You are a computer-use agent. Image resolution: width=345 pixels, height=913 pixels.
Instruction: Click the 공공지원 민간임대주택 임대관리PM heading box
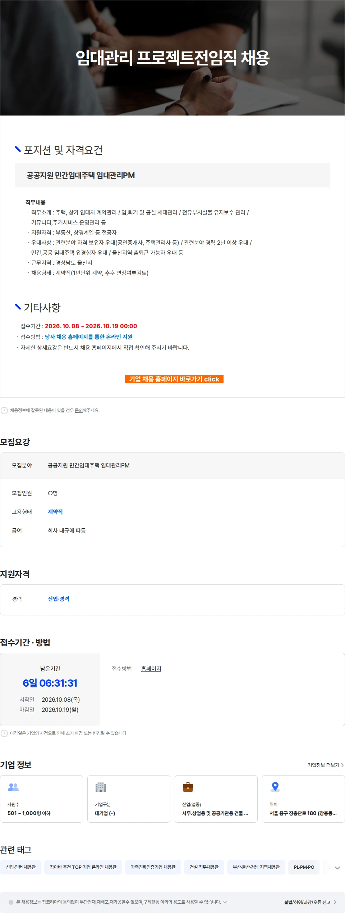[x=172, y=175]
